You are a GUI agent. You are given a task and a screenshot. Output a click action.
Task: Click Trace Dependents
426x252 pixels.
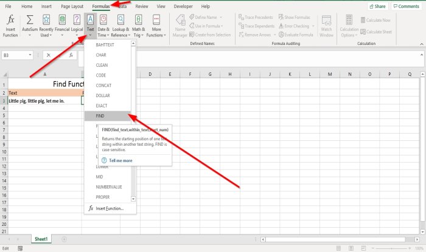point(256,26)
